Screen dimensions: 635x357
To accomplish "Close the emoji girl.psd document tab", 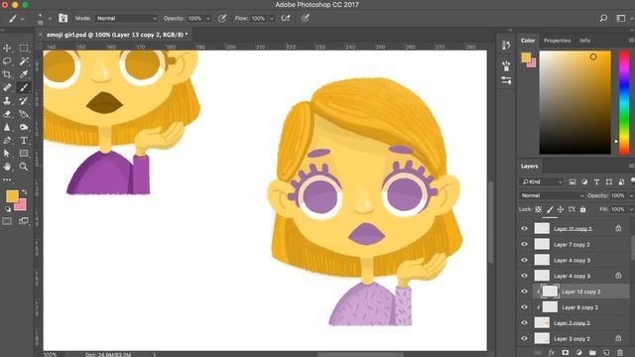I will [x=40, y=35].
